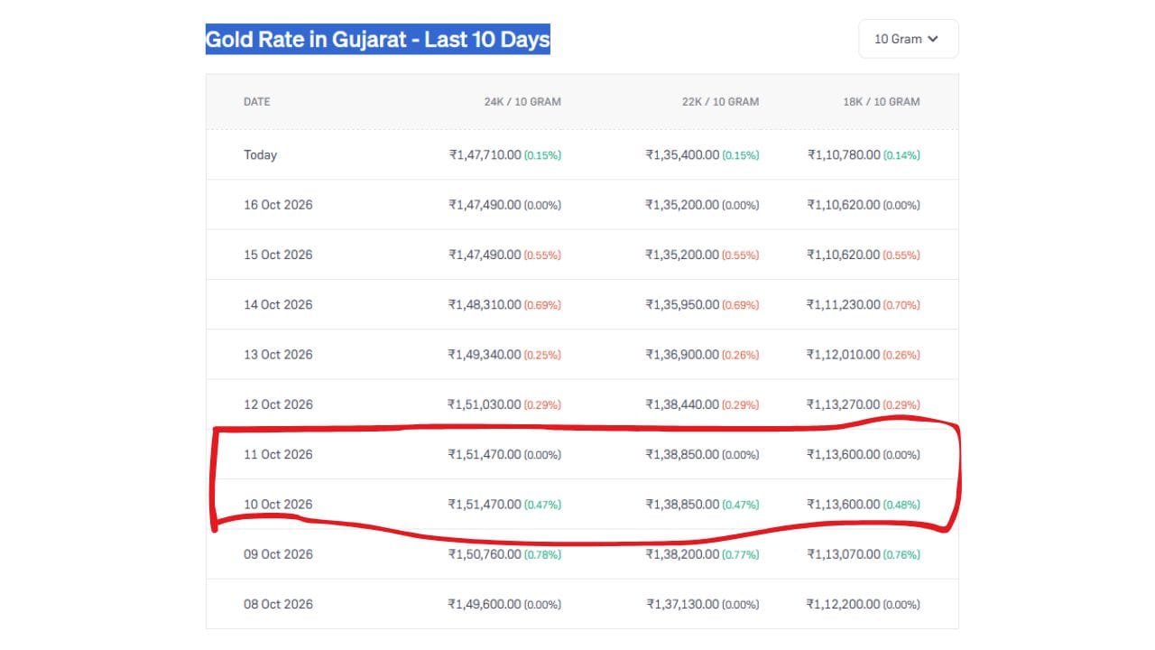
Task: Select the 18K price in the 10 Oct 2026 row
Action: (844, 505)
